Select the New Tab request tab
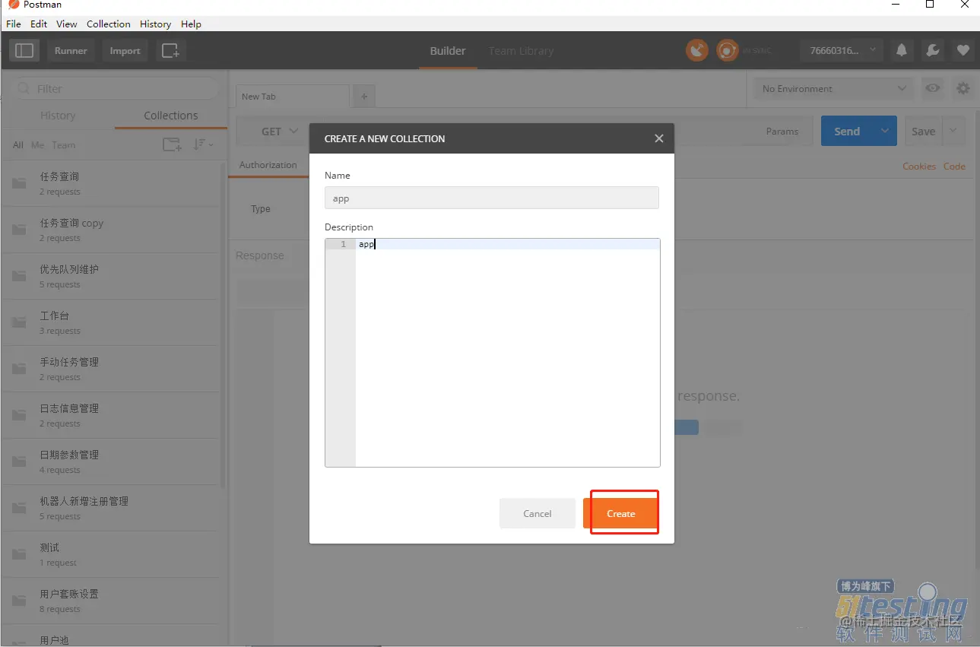The width and height of the screenshot is (980, 647). (x=292, y=97)
